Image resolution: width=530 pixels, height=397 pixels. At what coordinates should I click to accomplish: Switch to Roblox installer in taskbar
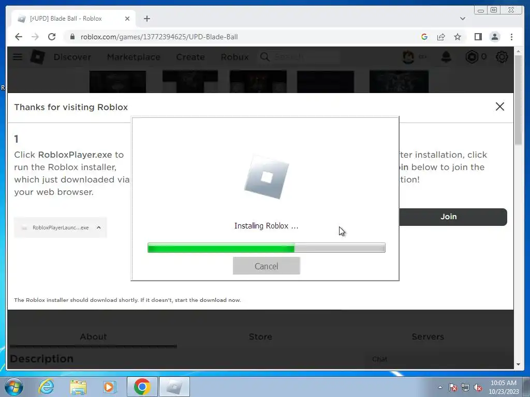pos(174,387)
